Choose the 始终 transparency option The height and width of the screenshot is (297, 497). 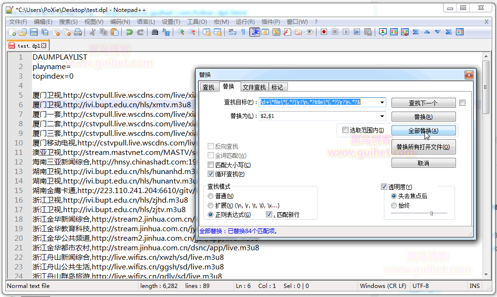click(394, 205)
